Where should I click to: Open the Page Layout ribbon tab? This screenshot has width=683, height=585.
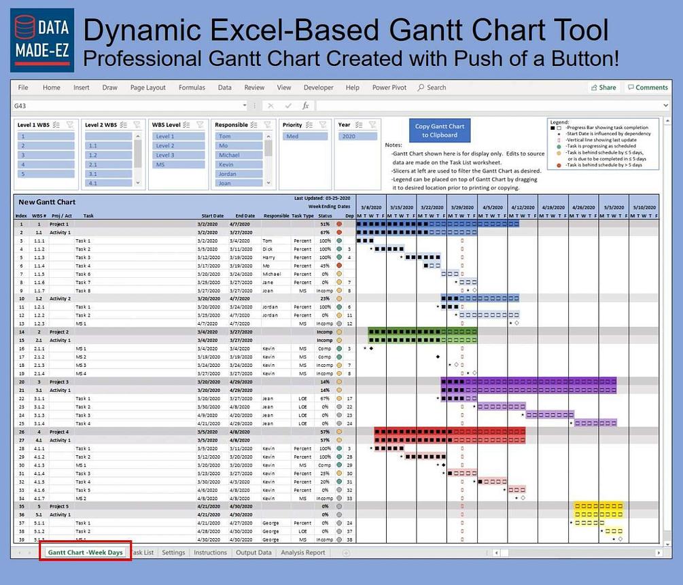point(147,88)
